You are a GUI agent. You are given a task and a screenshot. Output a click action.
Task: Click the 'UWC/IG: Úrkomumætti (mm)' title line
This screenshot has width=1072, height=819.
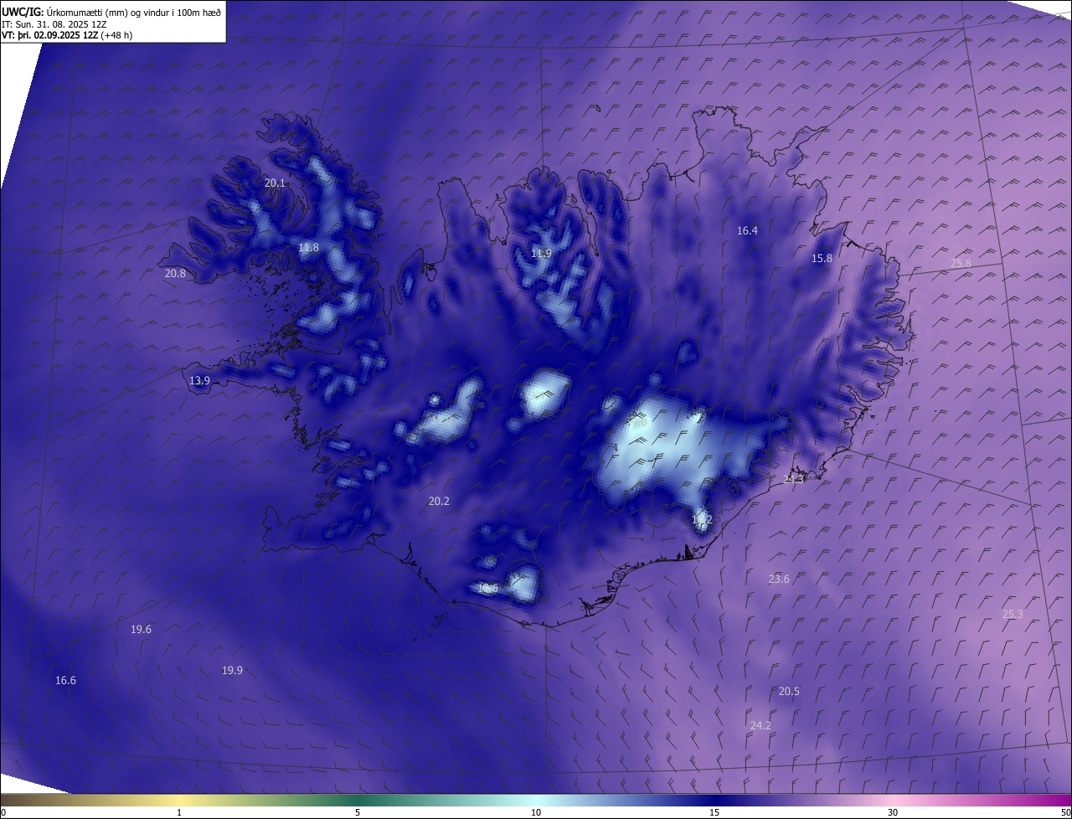[x=111, y=12]
